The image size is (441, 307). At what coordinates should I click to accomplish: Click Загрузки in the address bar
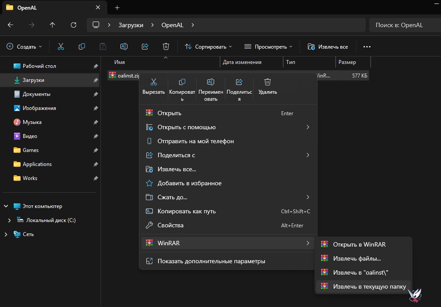[x=131, y=25]
